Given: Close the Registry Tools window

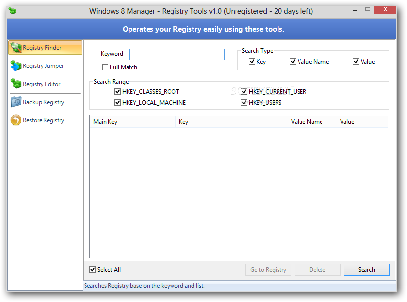Looking at the screenshot, I should click(x=385, y=10).
